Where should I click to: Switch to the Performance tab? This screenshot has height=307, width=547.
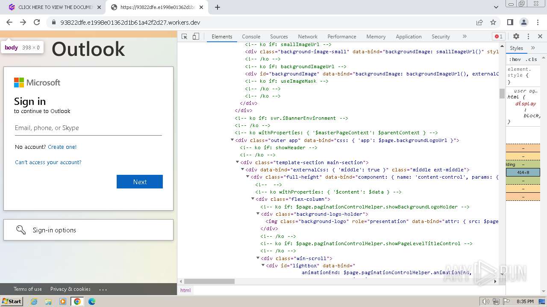pyautogui.click(x=342, y=37)
